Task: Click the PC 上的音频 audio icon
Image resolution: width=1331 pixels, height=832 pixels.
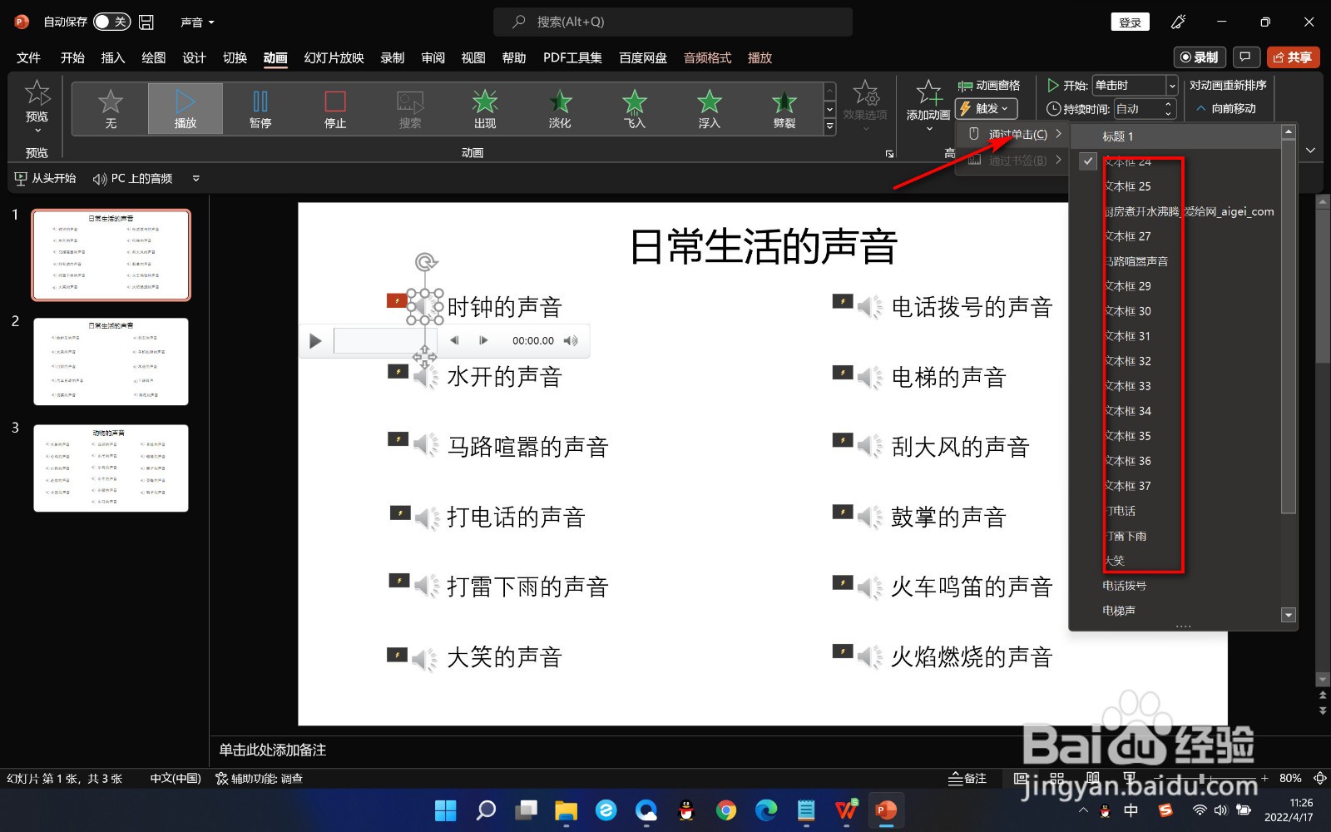Action: [x=100, y=179]
